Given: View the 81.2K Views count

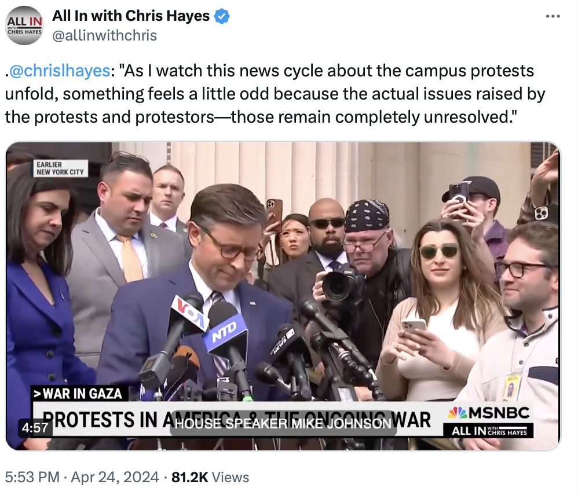Looking at the screenshot, I should [x=210, y=477].
